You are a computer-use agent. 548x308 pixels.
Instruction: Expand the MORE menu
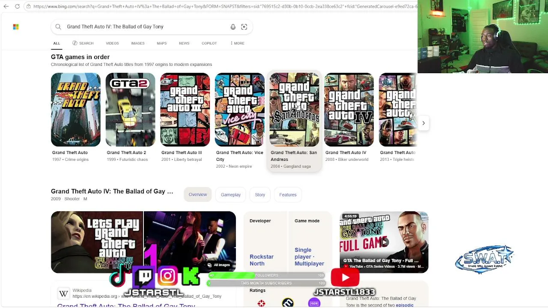coord(237,43)
